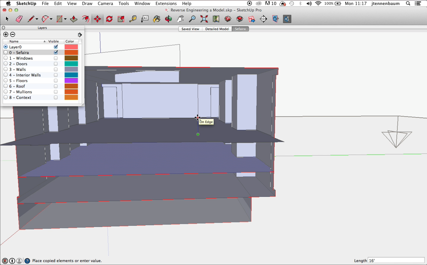This screenshot has height=265, width=427.
Task: Add a new layer with plus icon
Action: 6,34
